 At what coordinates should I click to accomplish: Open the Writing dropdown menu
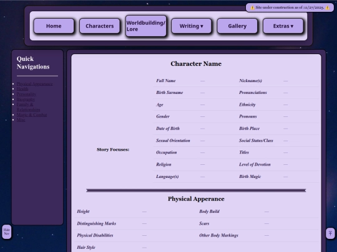[192, 26]
